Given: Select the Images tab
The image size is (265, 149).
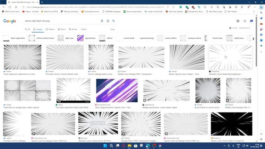Looking at the screenshot, I should (x=38, y=29).
